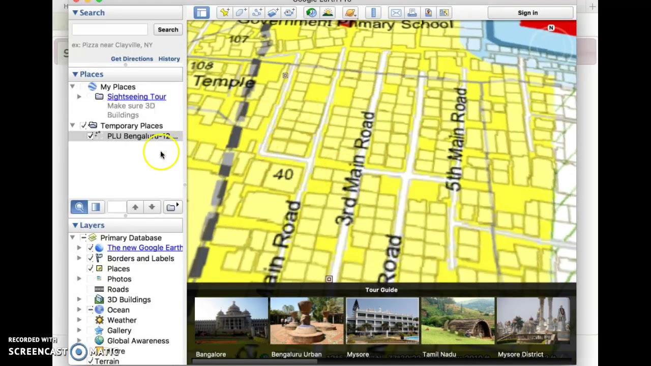Click the My Places globe icon
Screen dimensions: 651x366
[x=92, y=86]
